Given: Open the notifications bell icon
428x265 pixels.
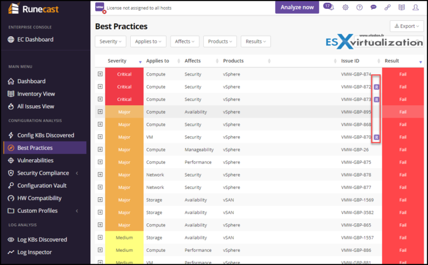Looking at the screenshot, I should click(x=329, y=7).
